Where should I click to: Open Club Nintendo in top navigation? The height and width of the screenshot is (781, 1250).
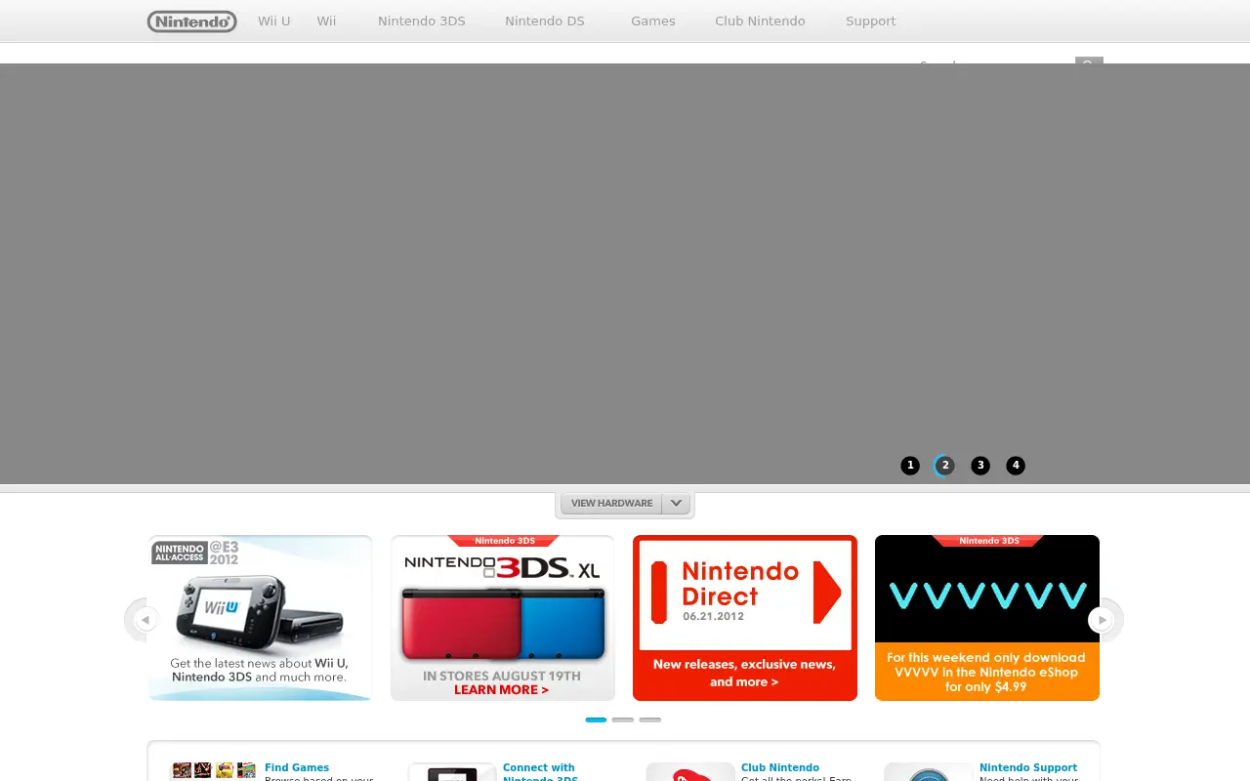point(760,21)
